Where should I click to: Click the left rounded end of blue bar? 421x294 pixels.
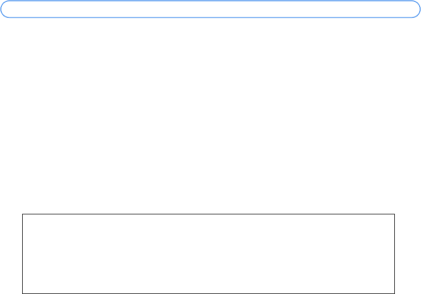point(7,9)
